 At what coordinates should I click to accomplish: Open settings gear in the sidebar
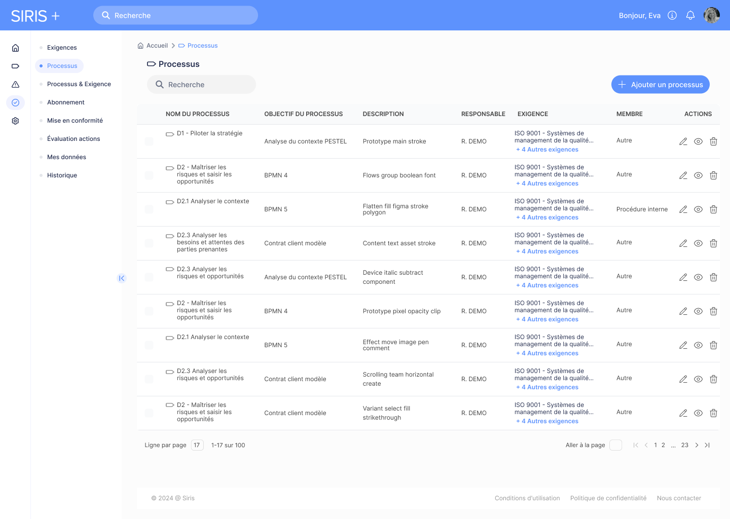[x=15, y=121]
